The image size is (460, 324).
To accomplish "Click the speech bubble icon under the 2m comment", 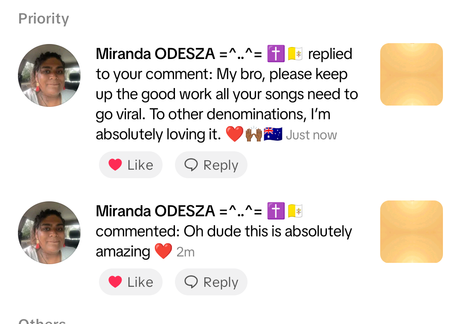I will point(191,282).
